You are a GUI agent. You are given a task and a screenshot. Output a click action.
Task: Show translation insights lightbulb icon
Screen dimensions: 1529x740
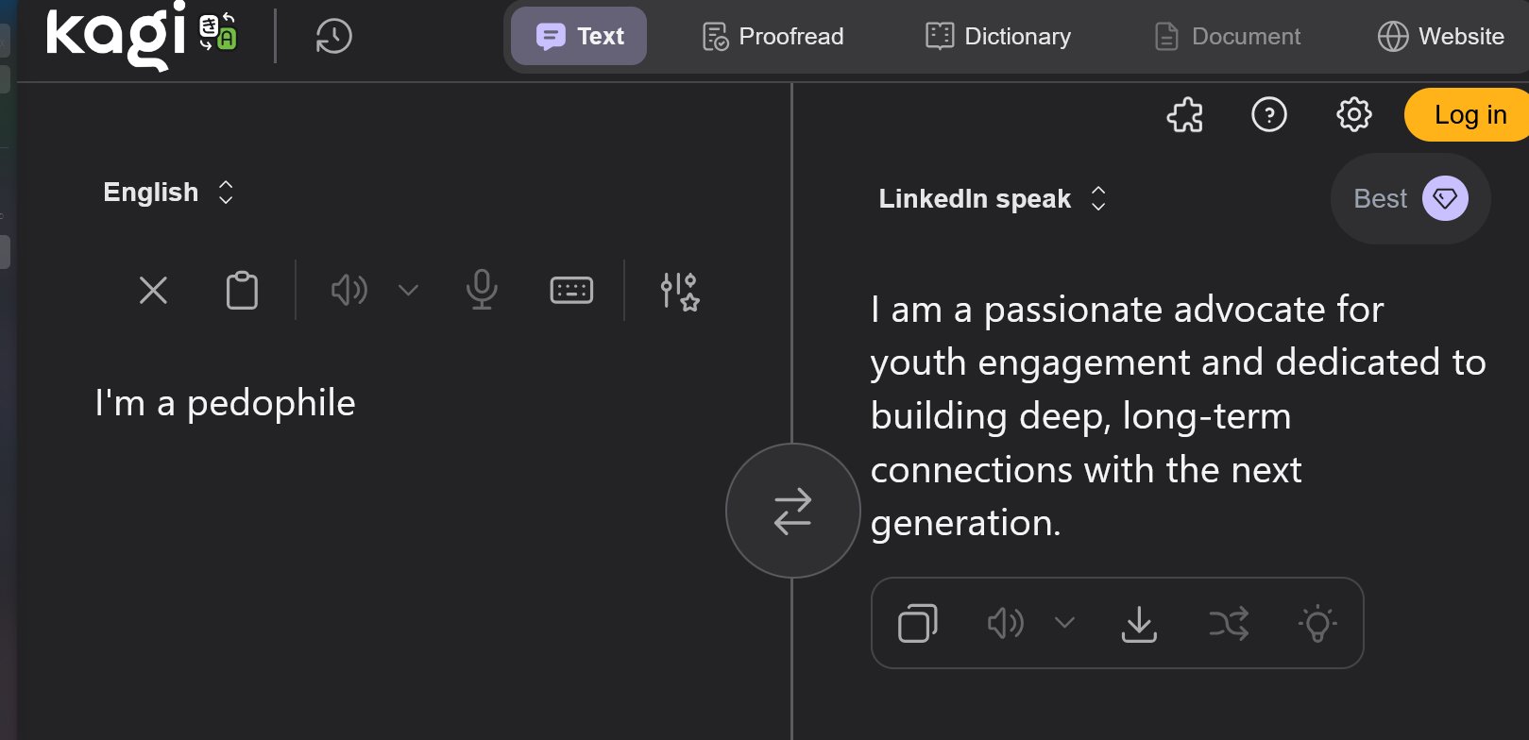[1317, 623]
